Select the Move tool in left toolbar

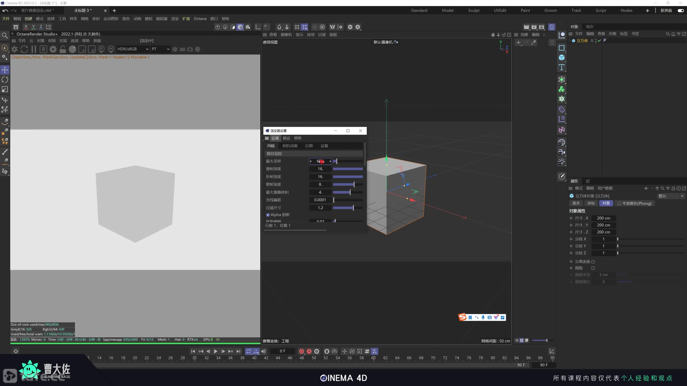point(5,70)
